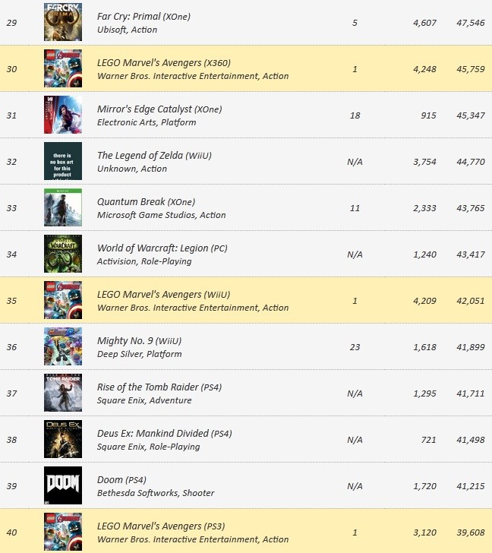Open Far Cry: Primal box art thumbnail
Viewport: 492px width, 553px height.
point(63,22)
